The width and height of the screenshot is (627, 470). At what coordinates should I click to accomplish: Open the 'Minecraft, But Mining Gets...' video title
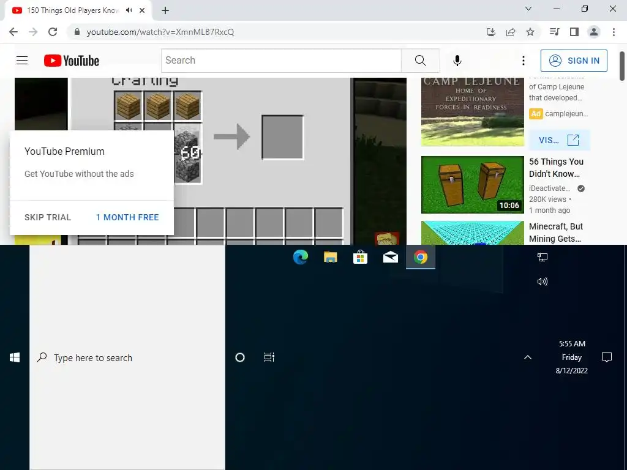[x=556, y=233]
